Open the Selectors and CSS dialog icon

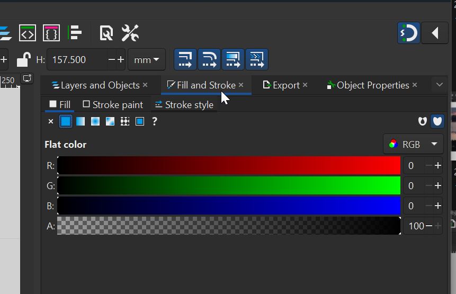[x=51, y=33]
